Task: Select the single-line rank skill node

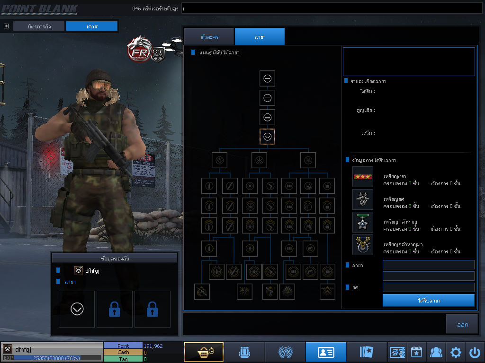Action: 267,78
